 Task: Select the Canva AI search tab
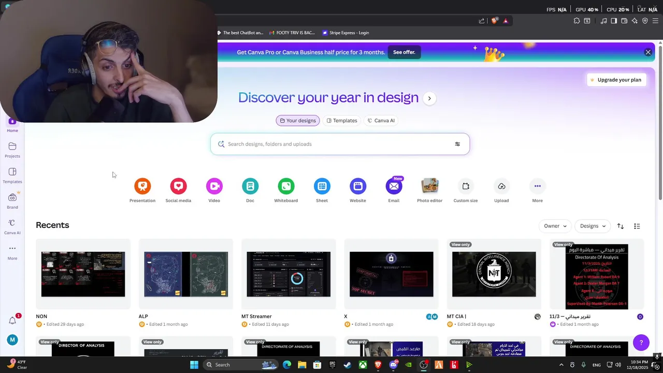tap(381, 120)
